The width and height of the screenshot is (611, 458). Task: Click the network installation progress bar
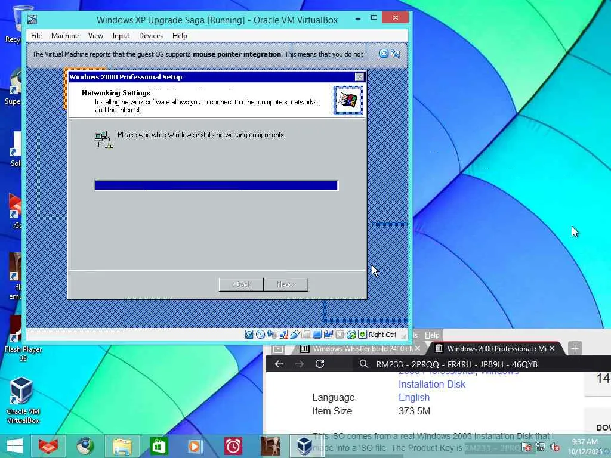coord(216,185)
